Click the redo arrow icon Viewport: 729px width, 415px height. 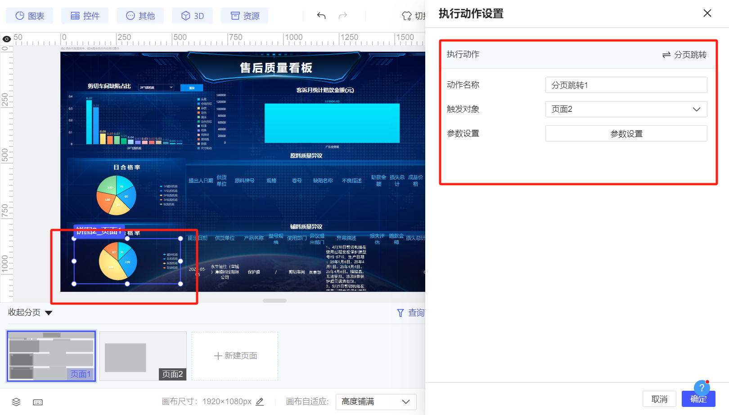point(343,16)
